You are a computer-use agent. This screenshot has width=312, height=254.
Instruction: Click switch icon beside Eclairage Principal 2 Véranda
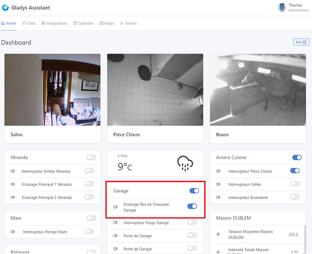(13, 197)
